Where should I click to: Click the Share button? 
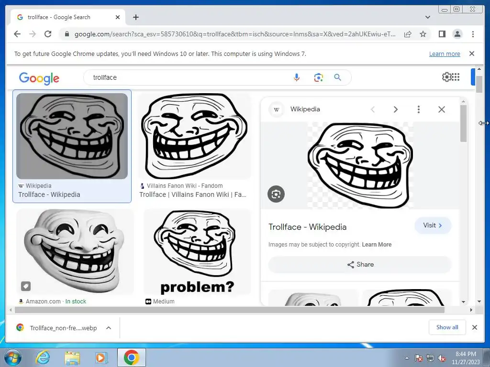click(x=360, y=265)
